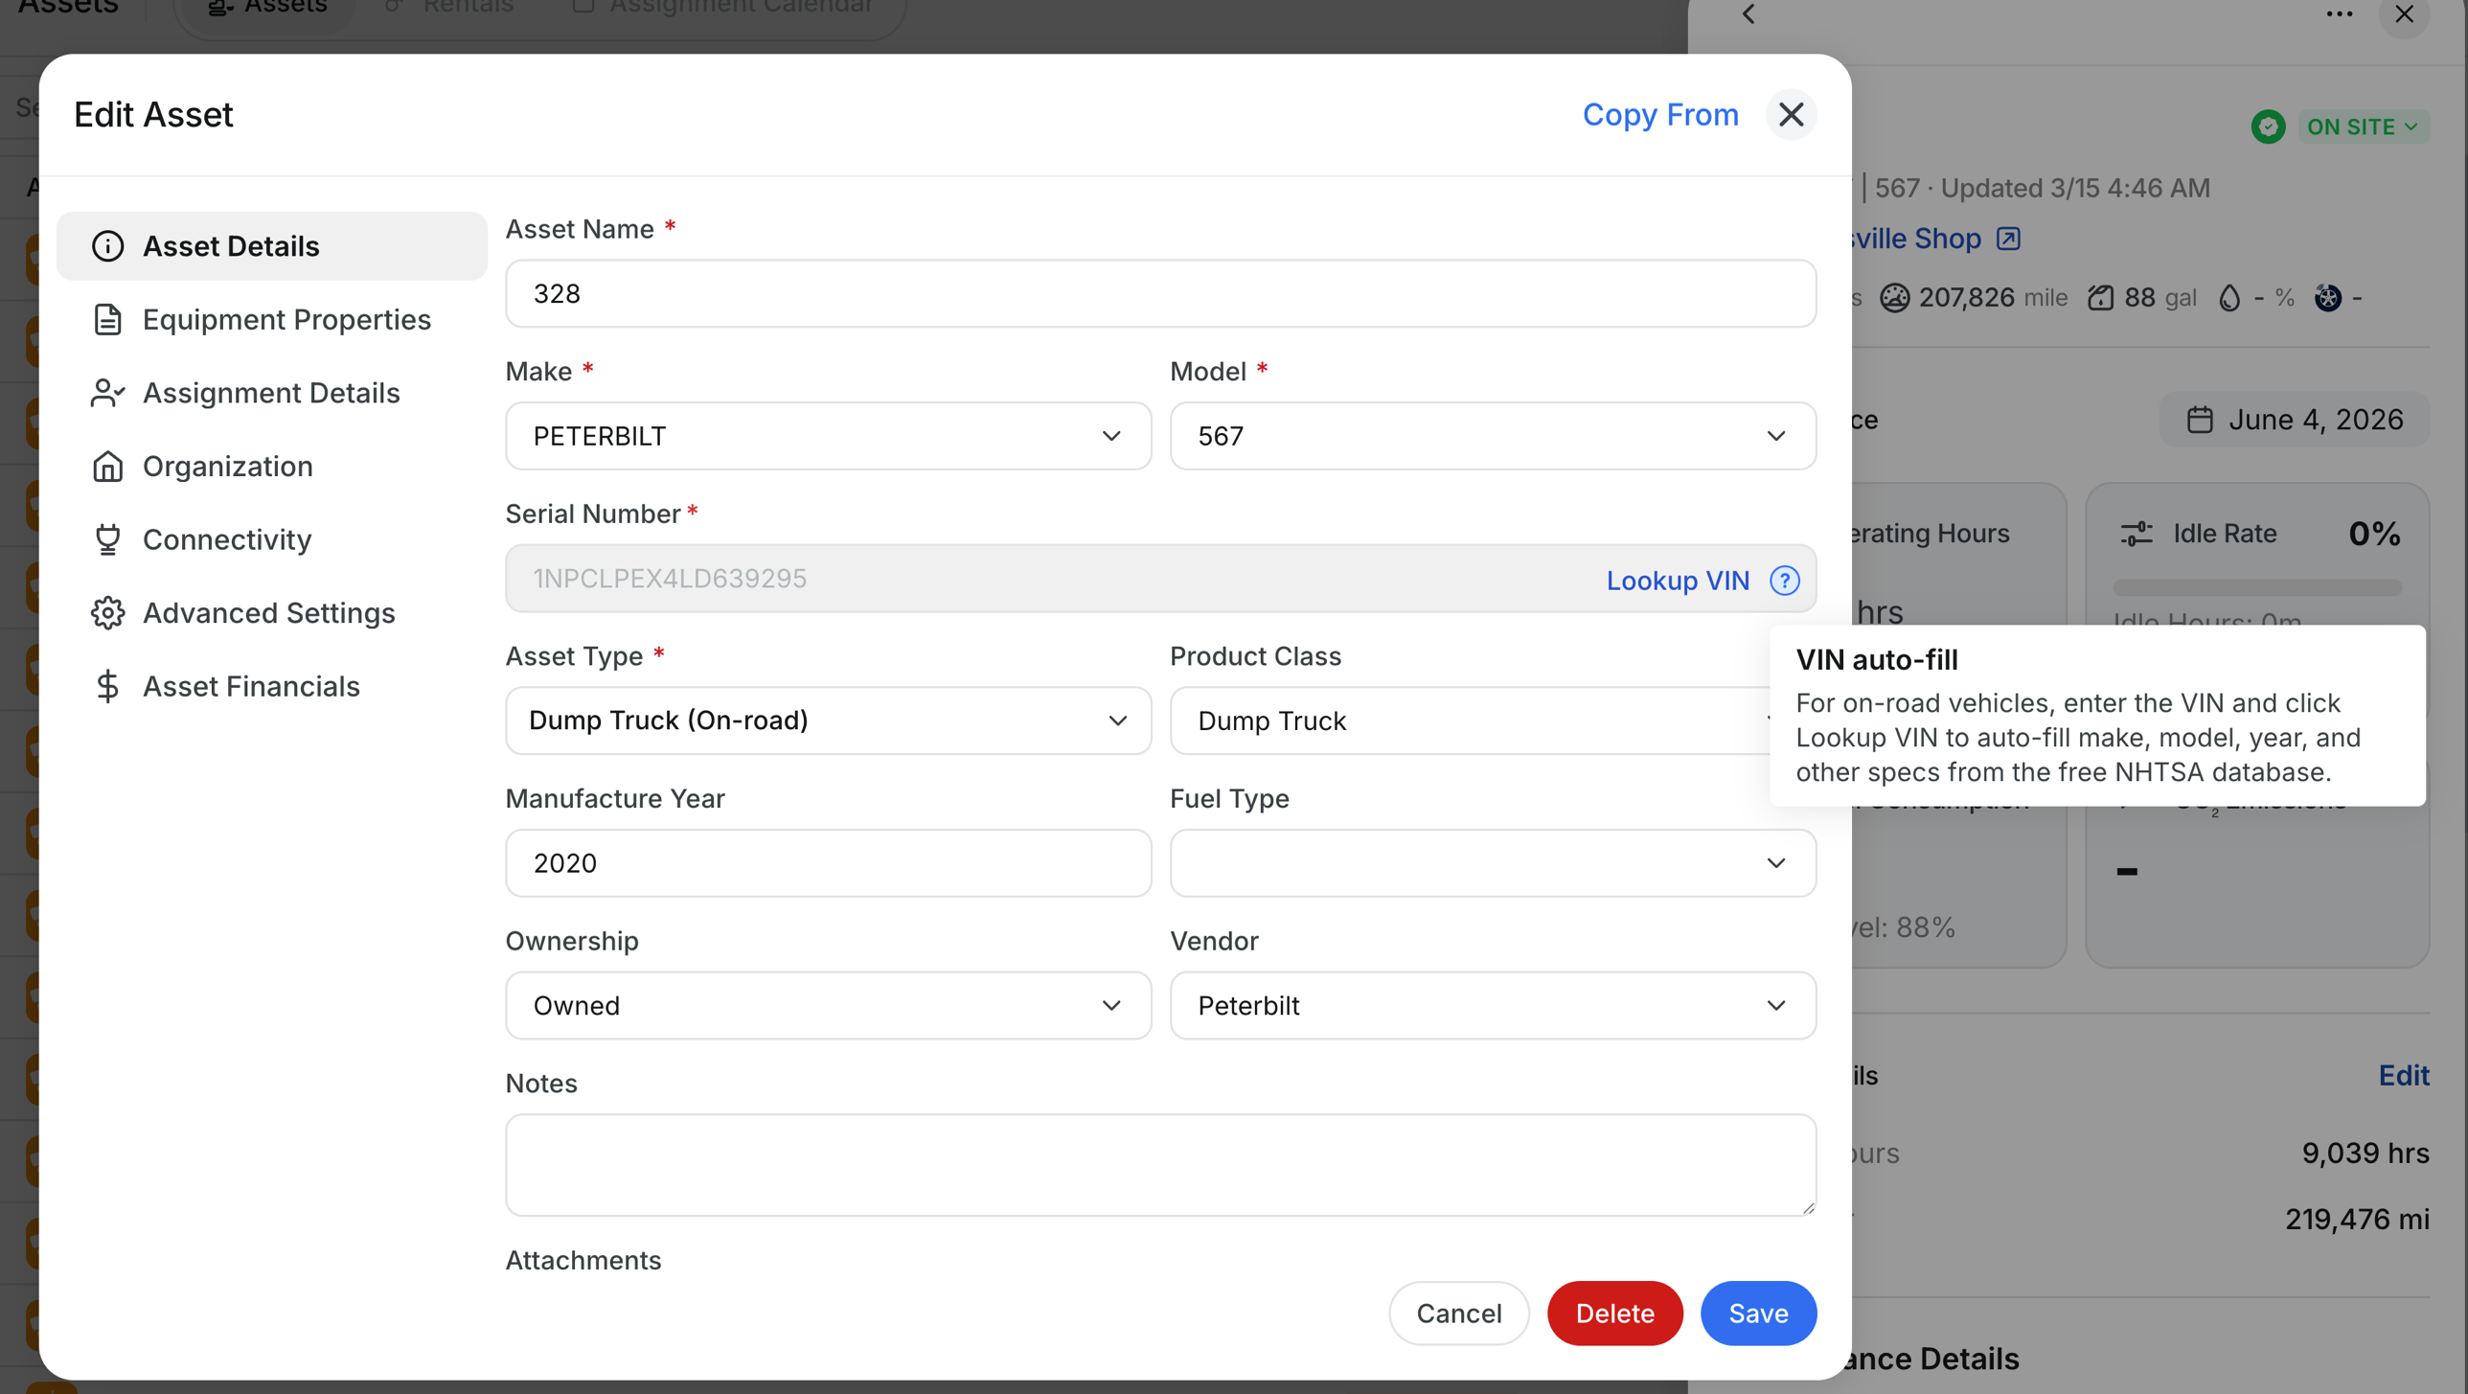2468x1394 pixels.
Task: Click the dollar icon for Asset Financials
Action: [107, 686]
